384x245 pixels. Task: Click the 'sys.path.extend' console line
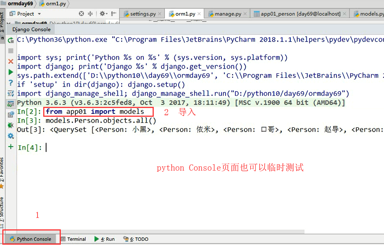(x=200, y=76)
